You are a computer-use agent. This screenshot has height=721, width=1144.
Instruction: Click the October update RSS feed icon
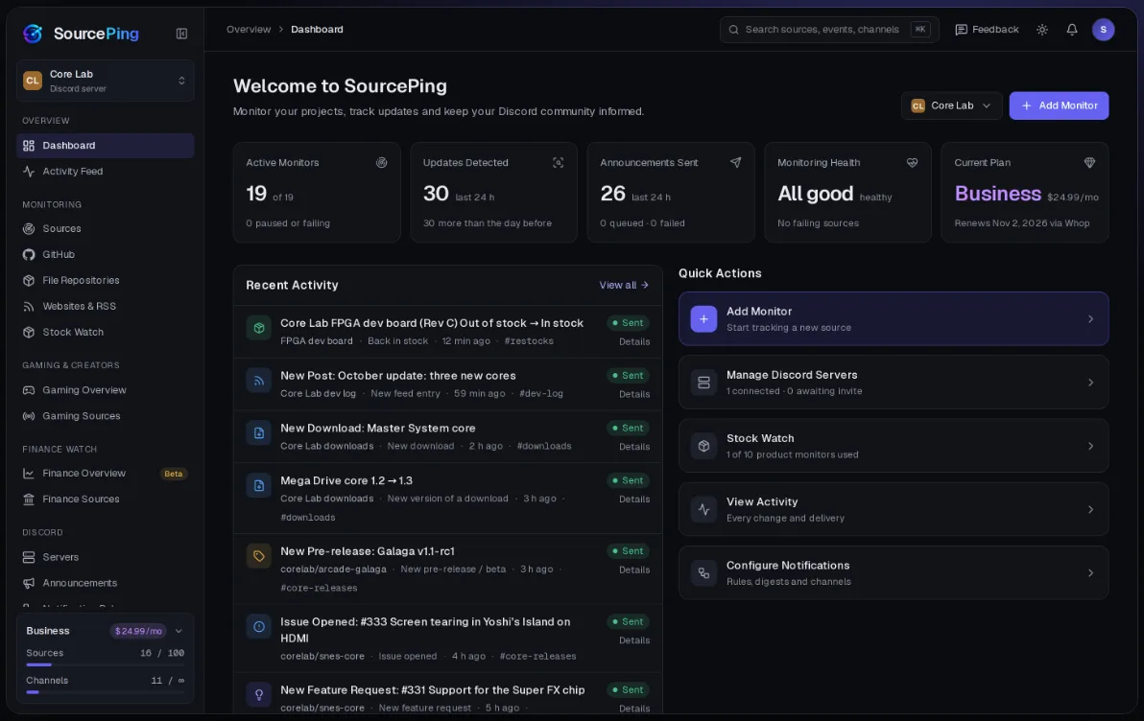pos(259,381)
